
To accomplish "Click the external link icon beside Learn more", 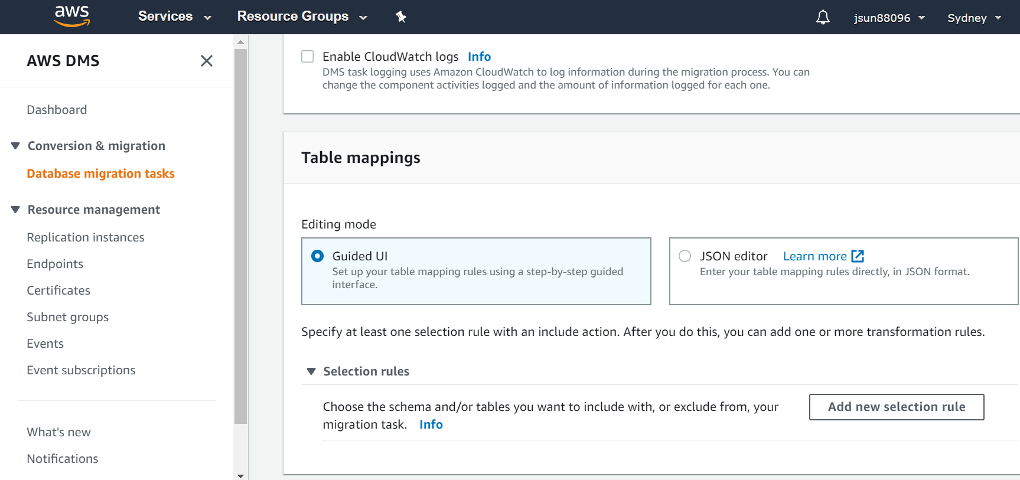I will 858,256.
